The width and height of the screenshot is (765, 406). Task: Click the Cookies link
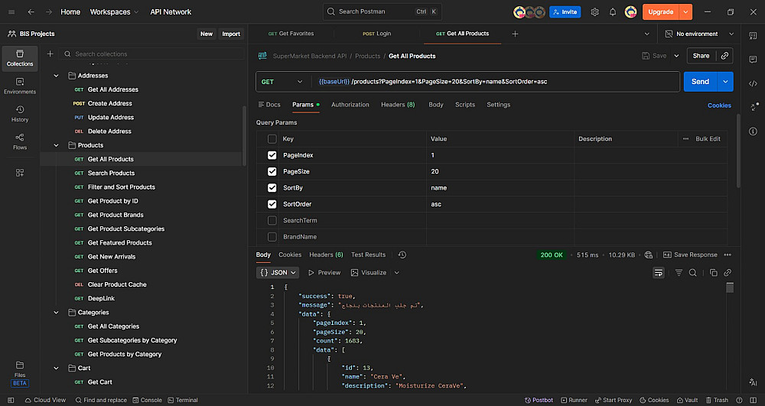pyautogui.click(x=719, y=106)
